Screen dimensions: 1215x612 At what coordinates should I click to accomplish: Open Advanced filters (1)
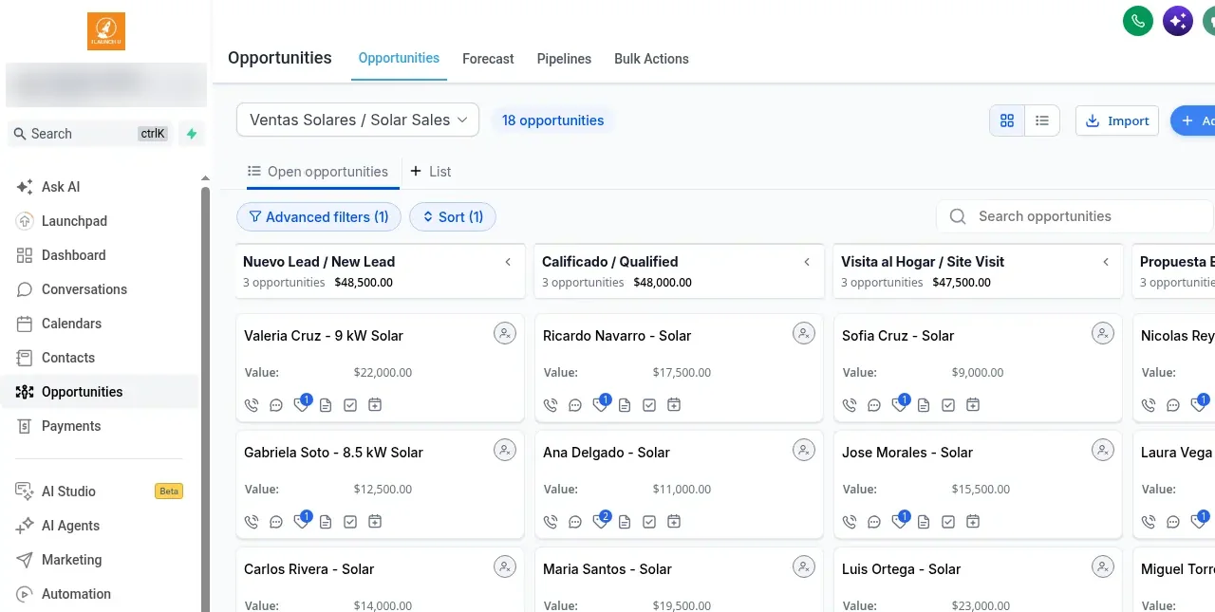pyautogui.click(x=319, y=217)
